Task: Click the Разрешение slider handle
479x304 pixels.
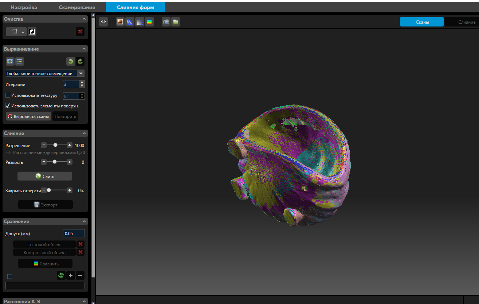Action: point(55,145)
